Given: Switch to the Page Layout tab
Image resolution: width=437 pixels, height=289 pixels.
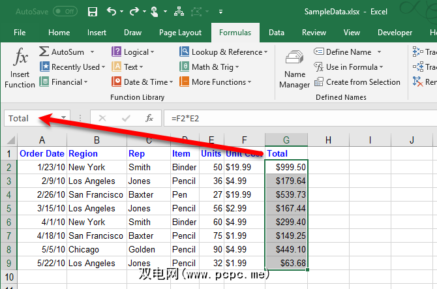Looking at the screenshot, I should coord(180,33).
